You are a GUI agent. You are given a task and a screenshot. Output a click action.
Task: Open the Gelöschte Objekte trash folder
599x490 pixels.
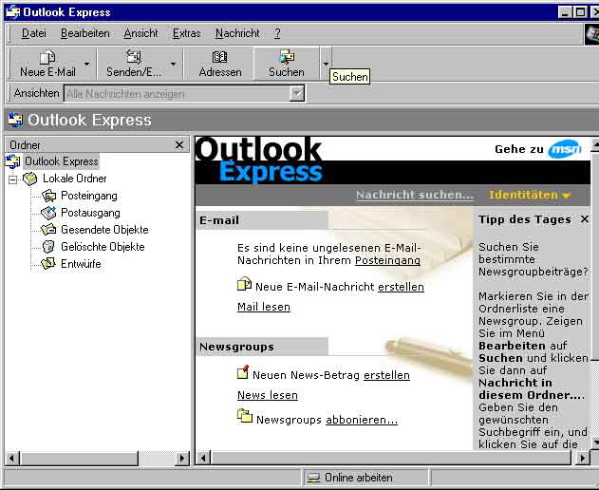pyautogui.click(x=49, y=247)
